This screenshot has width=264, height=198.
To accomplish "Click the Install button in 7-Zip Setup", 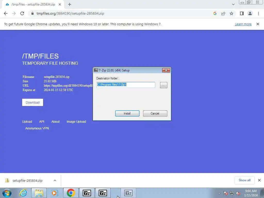I will [x=127, y=113].
